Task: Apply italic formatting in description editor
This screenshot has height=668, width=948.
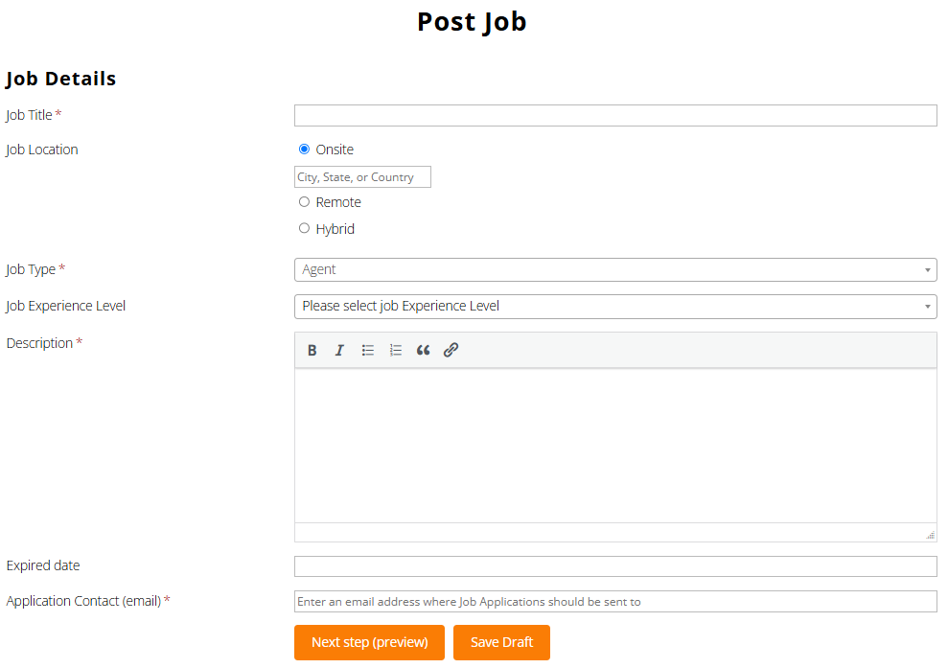Action: [339, 350]
